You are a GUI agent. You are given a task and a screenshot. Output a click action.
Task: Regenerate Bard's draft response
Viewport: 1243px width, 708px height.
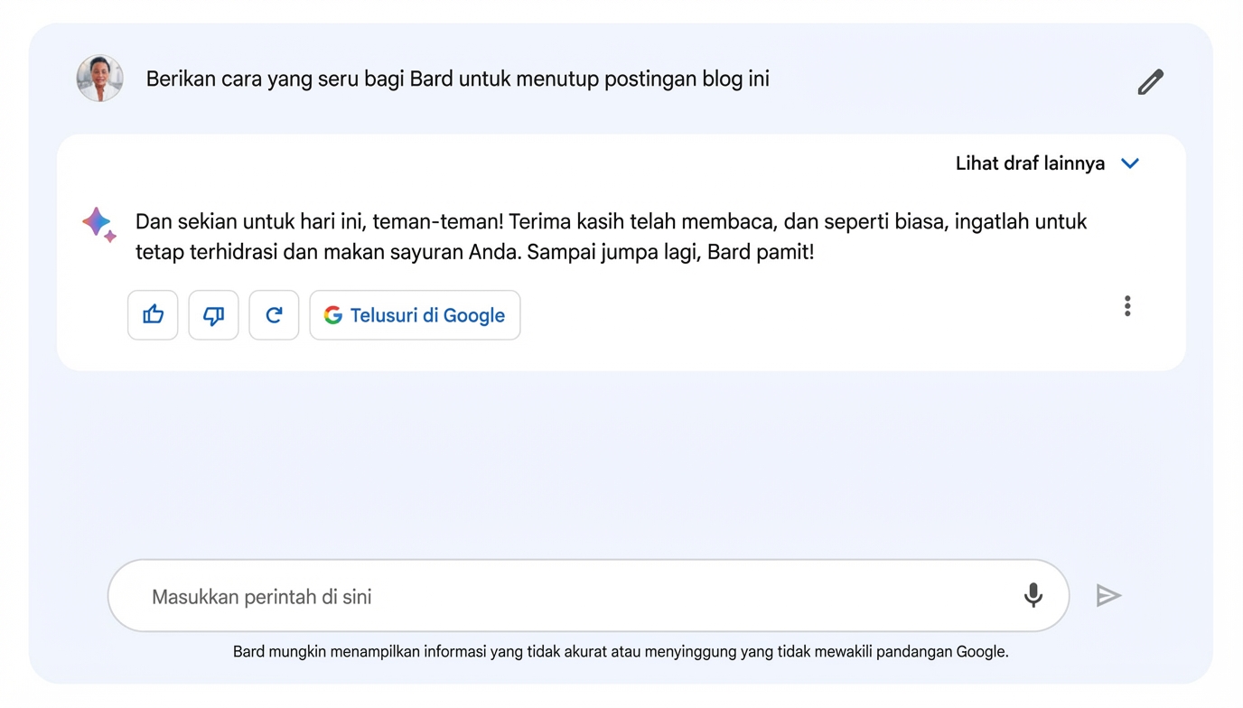[x=274, y=315]
